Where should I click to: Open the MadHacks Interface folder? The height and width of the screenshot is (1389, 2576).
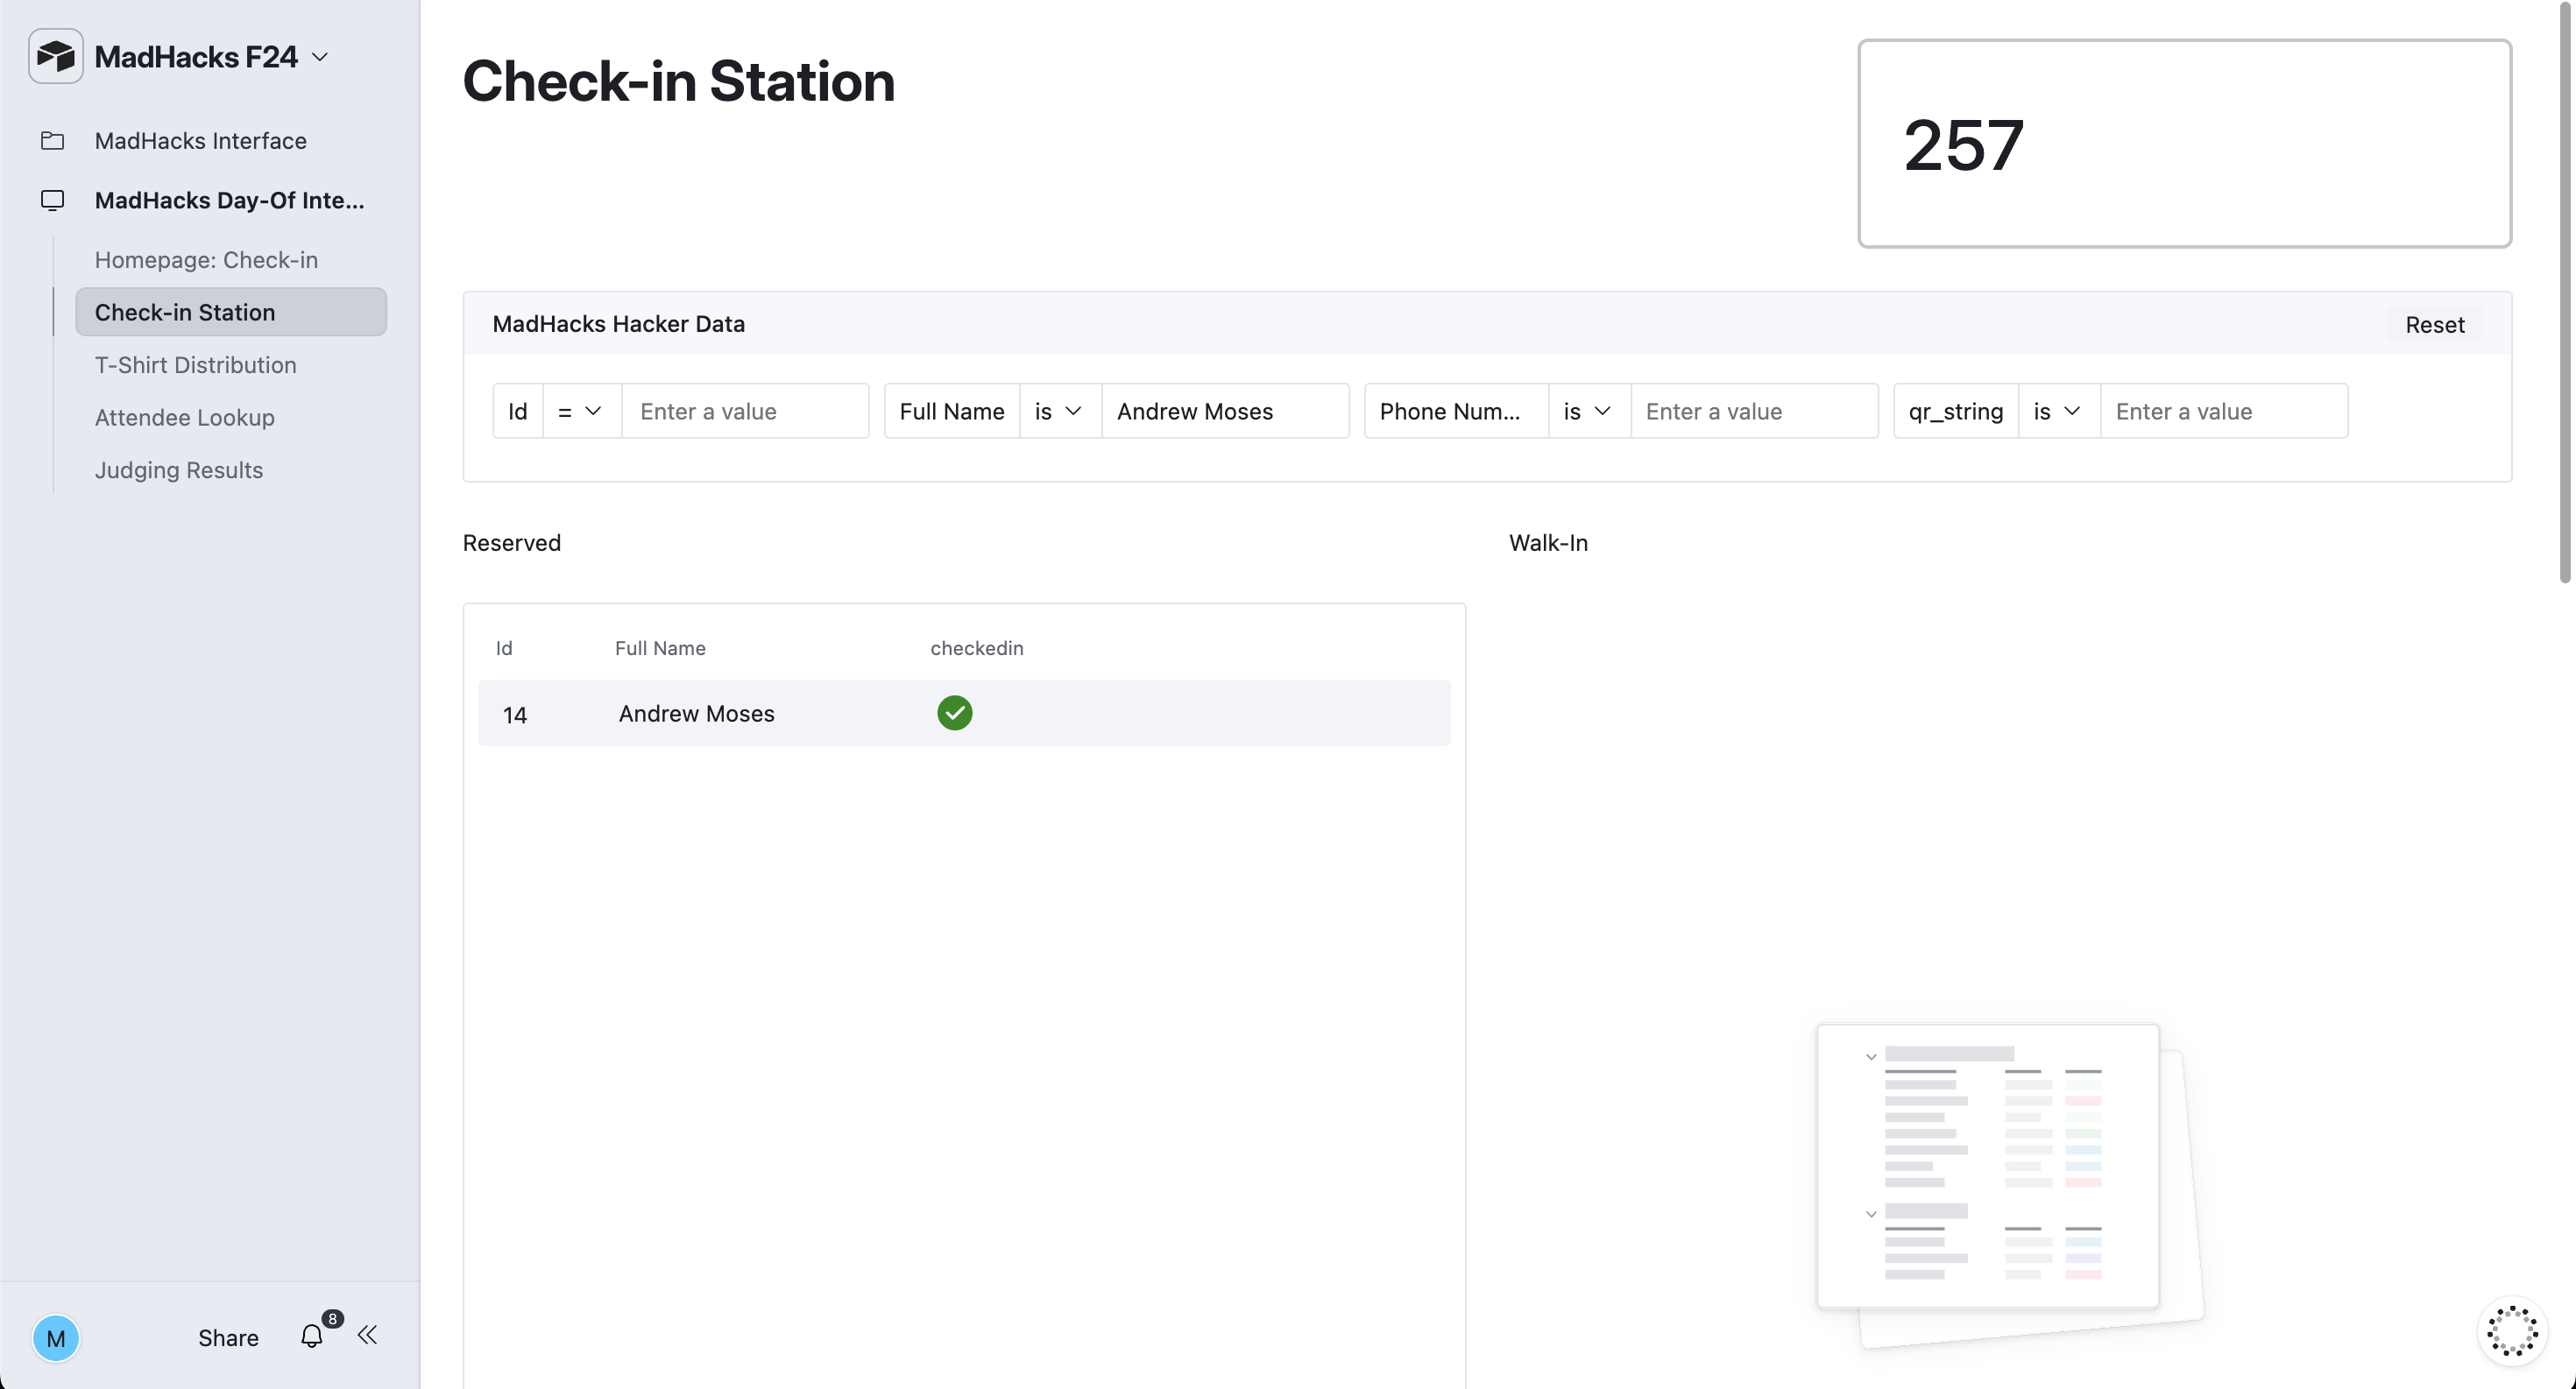pyautogui.click(x=200, y=140)
